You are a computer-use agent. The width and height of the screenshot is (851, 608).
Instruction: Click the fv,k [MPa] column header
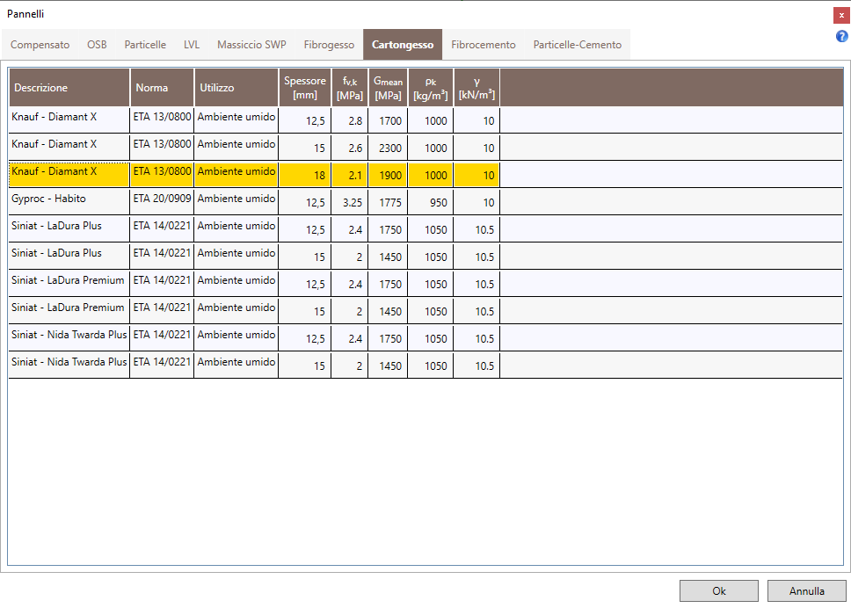coord(350,87)
